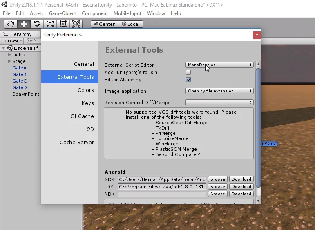Select the GI Cache preferences section
Viewport: 315px width, 230px height.
pos(69,116)
